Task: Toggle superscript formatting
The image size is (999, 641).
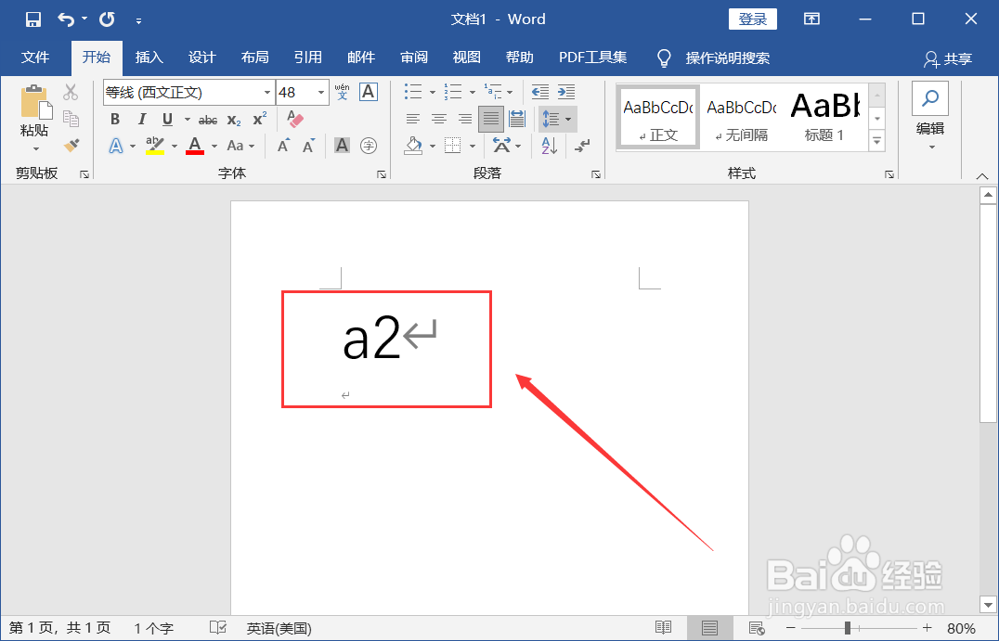Action: pos(259,119)
